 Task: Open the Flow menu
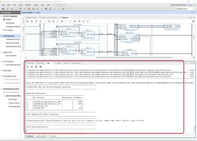(x=14, y=5)
